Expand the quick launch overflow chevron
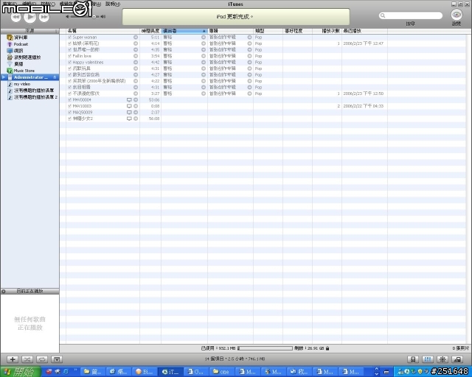 pyautogui.click(x=75, y=370)
